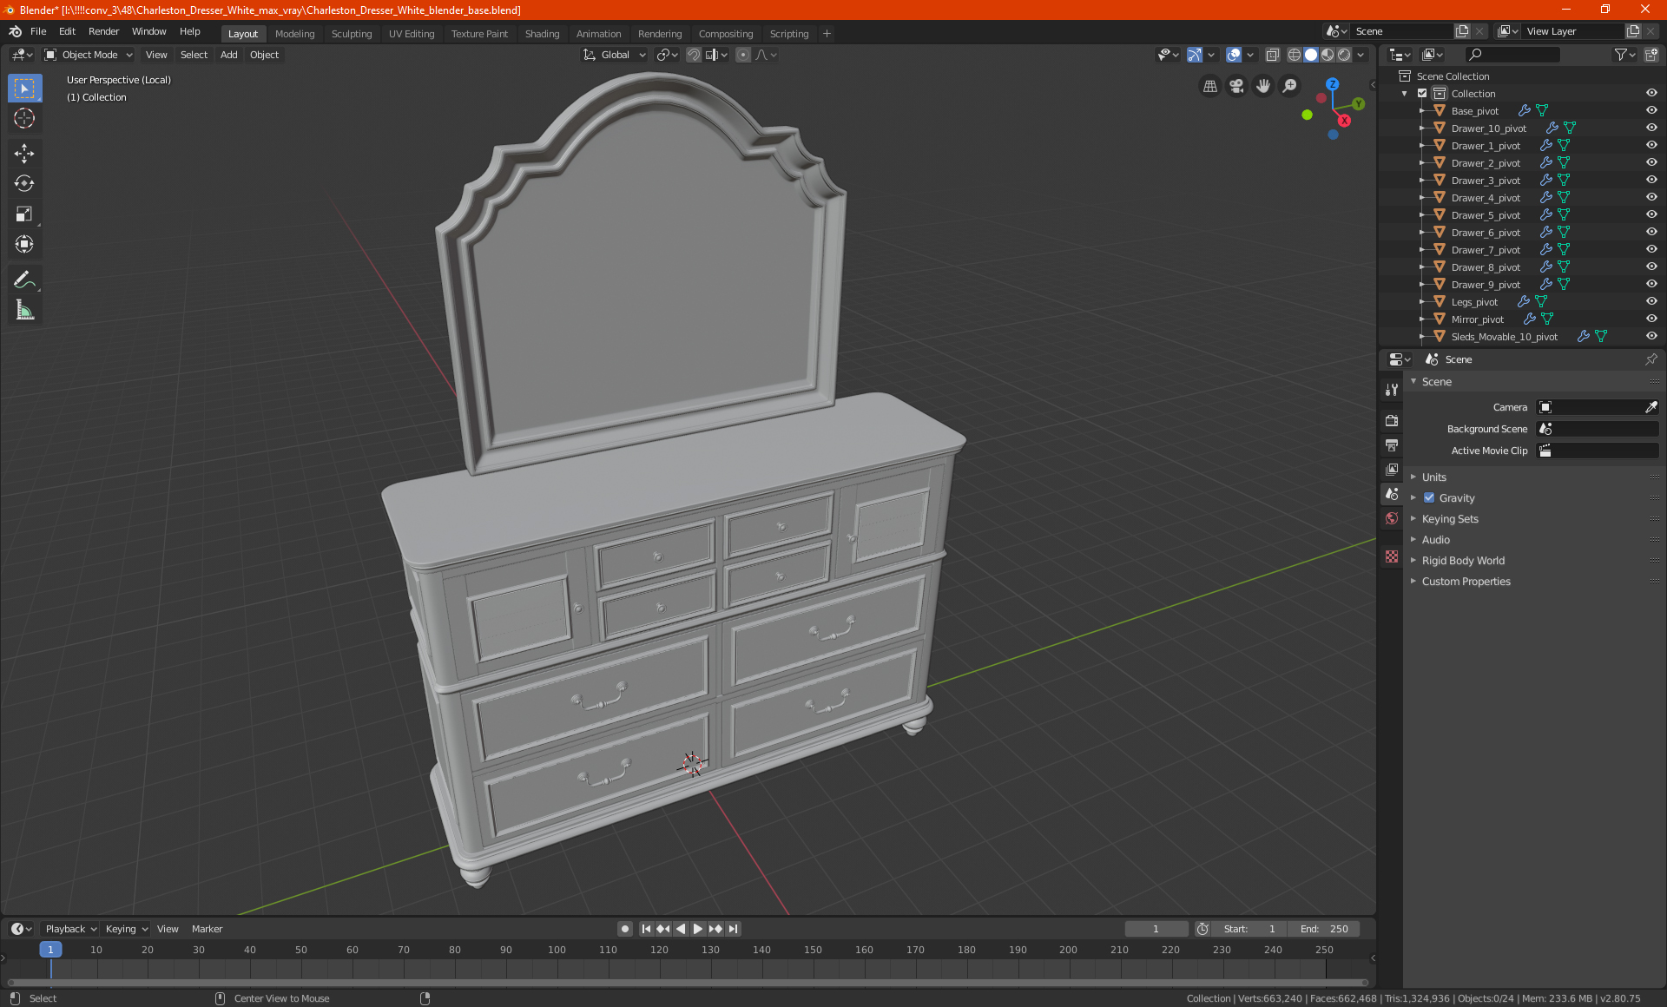Choose the Rotate tool

point(24,183)
